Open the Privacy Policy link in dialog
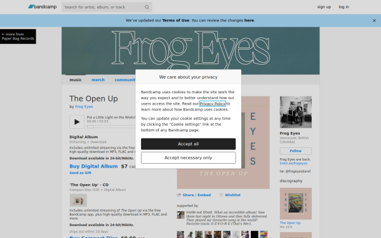The image size is (381, 238). coord(213,103)
